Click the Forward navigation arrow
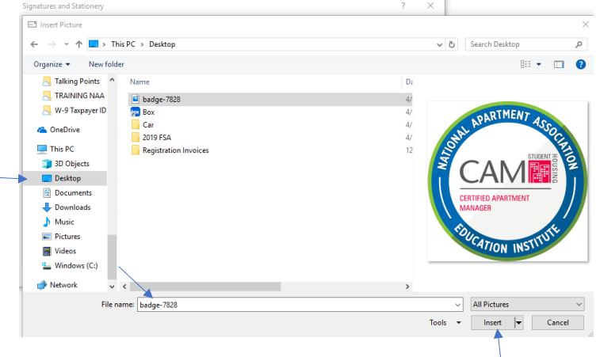 [x=52, y=44]
